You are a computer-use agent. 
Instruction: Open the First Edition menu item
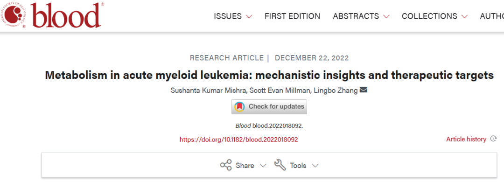click(292, 16)
